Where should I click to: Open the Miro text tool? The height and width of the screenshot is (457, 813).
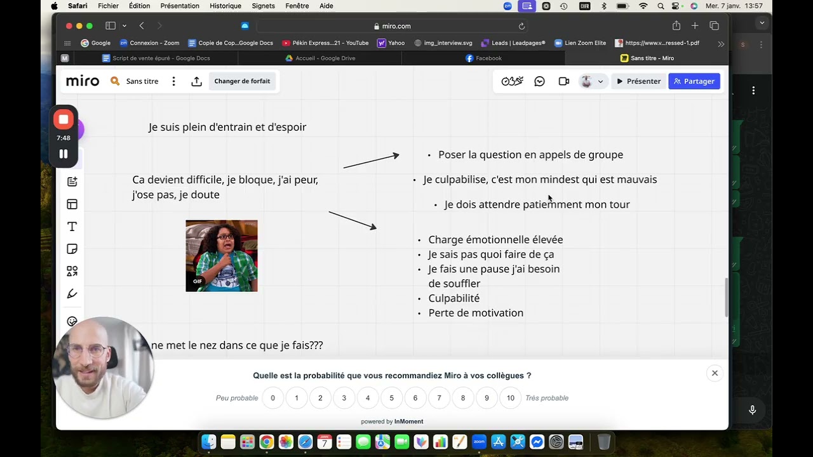[x=72, y=227]
